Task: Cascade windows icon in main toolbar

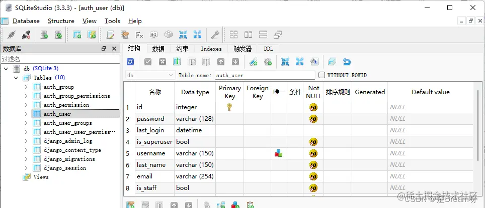Action: coord(278,35)
